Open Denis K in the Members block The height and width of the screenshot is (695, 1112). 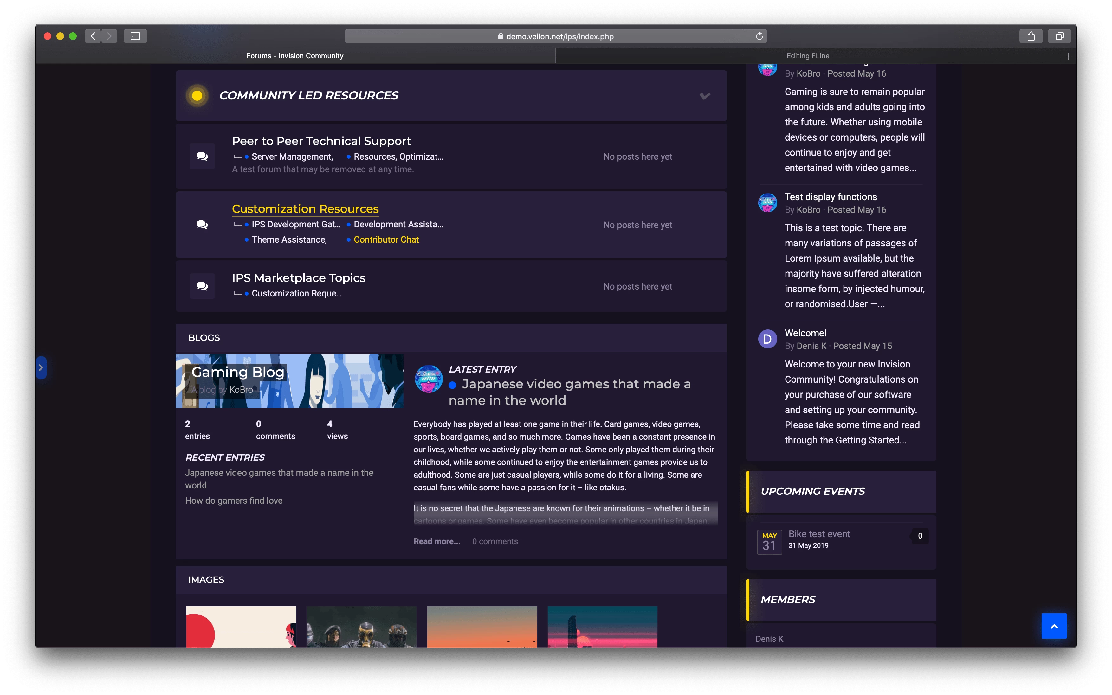(769, 639)
